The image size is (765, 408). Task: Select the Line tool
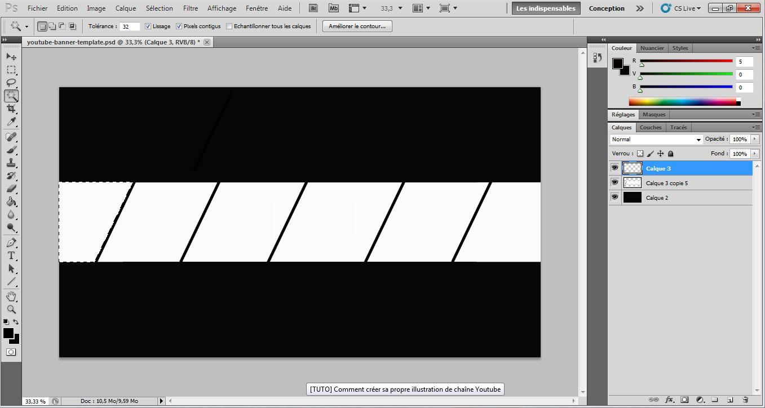[11, 281]
